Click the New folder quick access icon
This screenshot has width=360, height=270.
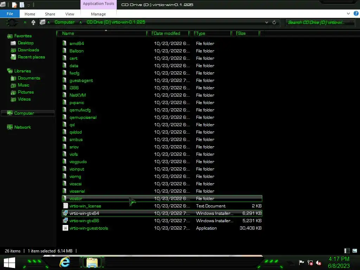pyautogui.click(x=22, y=5)
